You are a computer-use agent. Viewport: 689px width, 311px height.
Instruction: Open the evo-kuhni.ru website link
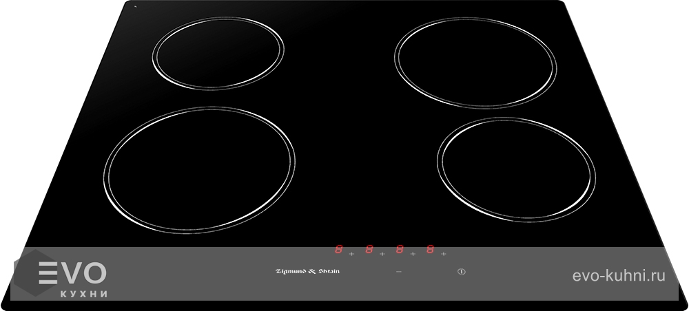[x=619, y=276]
